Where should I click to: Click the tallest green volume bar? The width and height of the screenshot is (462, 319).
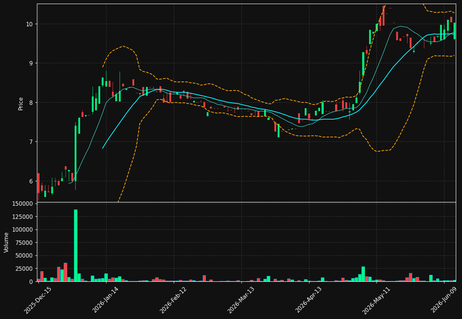pos(76,245)
